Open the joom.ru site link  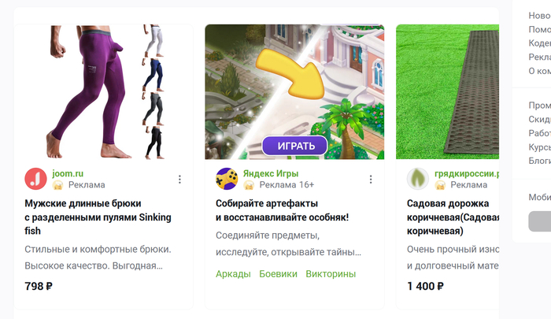coord(68,173)
